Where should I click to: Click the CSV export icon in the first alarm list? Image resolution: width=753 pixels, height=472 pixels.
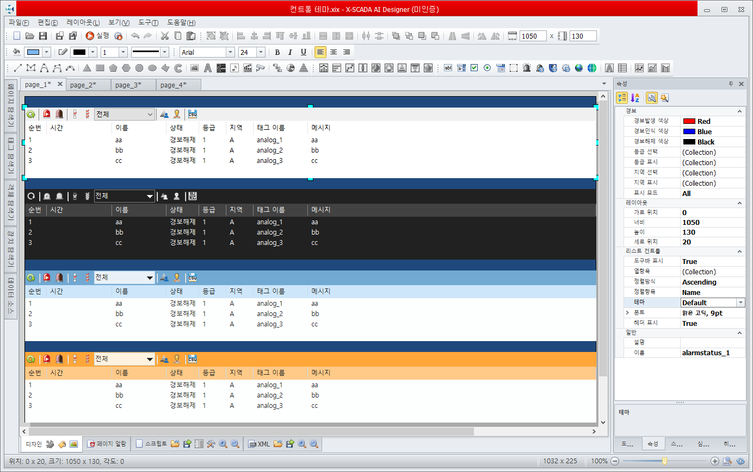pyautogui.click(x=193, y=114)
